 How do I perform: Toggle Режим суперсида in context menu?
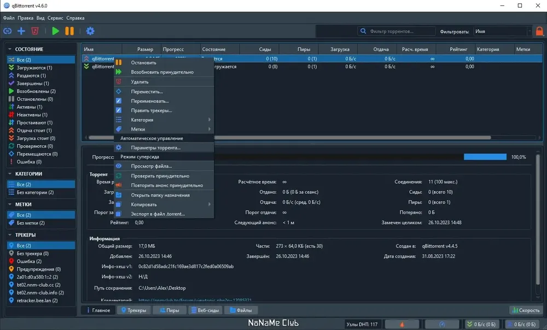tap(164, 157)
